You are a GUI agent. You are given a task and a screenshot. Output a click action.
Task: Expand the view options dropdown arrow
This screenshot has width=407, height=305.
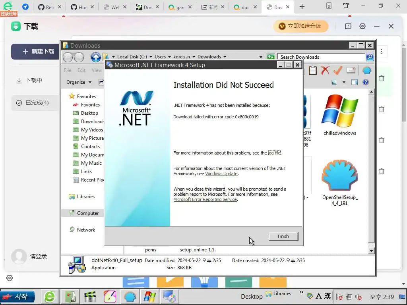[344, 82]
